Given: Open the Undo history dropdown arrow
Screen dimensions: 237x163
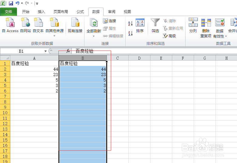Looking at the screenshot, I should [x=22, y=3].
